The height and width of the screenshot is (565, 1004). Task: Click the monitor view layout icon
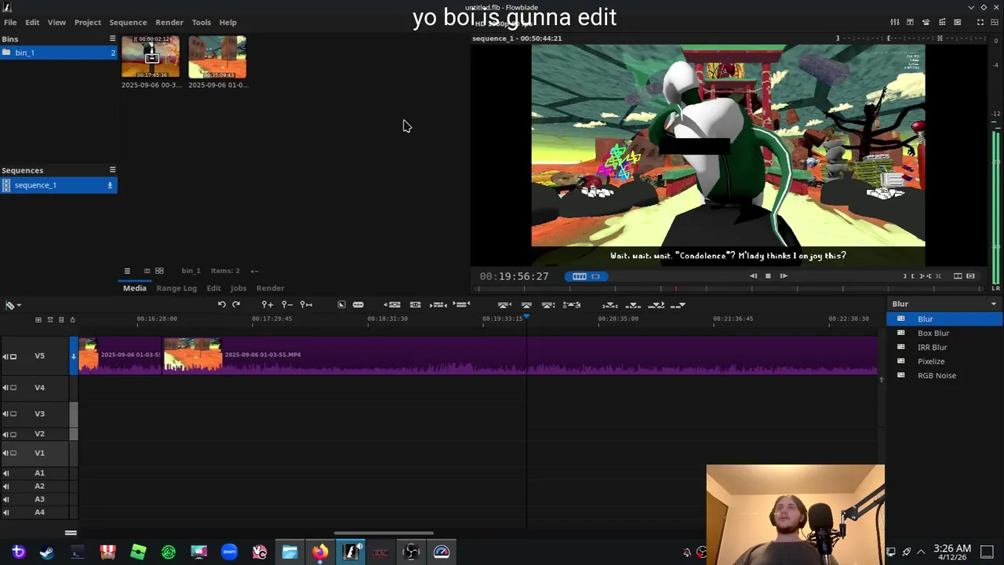[x=958, y=276]
